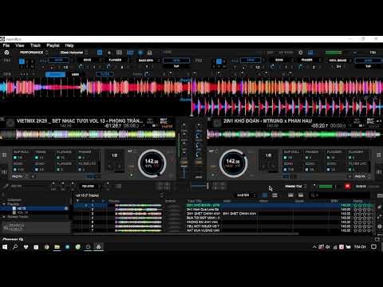Click the settings gear icon in top toolbar
The height and width of the screenshot is (287, 383).
coord(301,53)
